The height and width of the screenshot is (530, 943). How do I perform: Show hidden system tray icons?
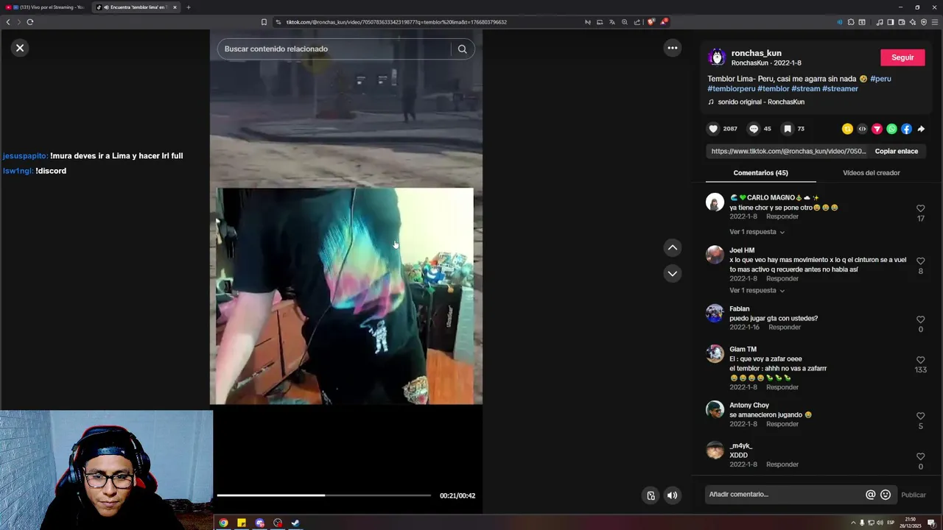[x=853, y=523]
